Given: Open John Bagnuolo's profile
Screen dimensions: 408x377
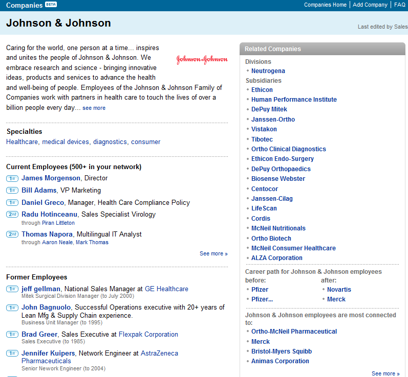Looking at the screenshot, I should (x=46, y=308).
